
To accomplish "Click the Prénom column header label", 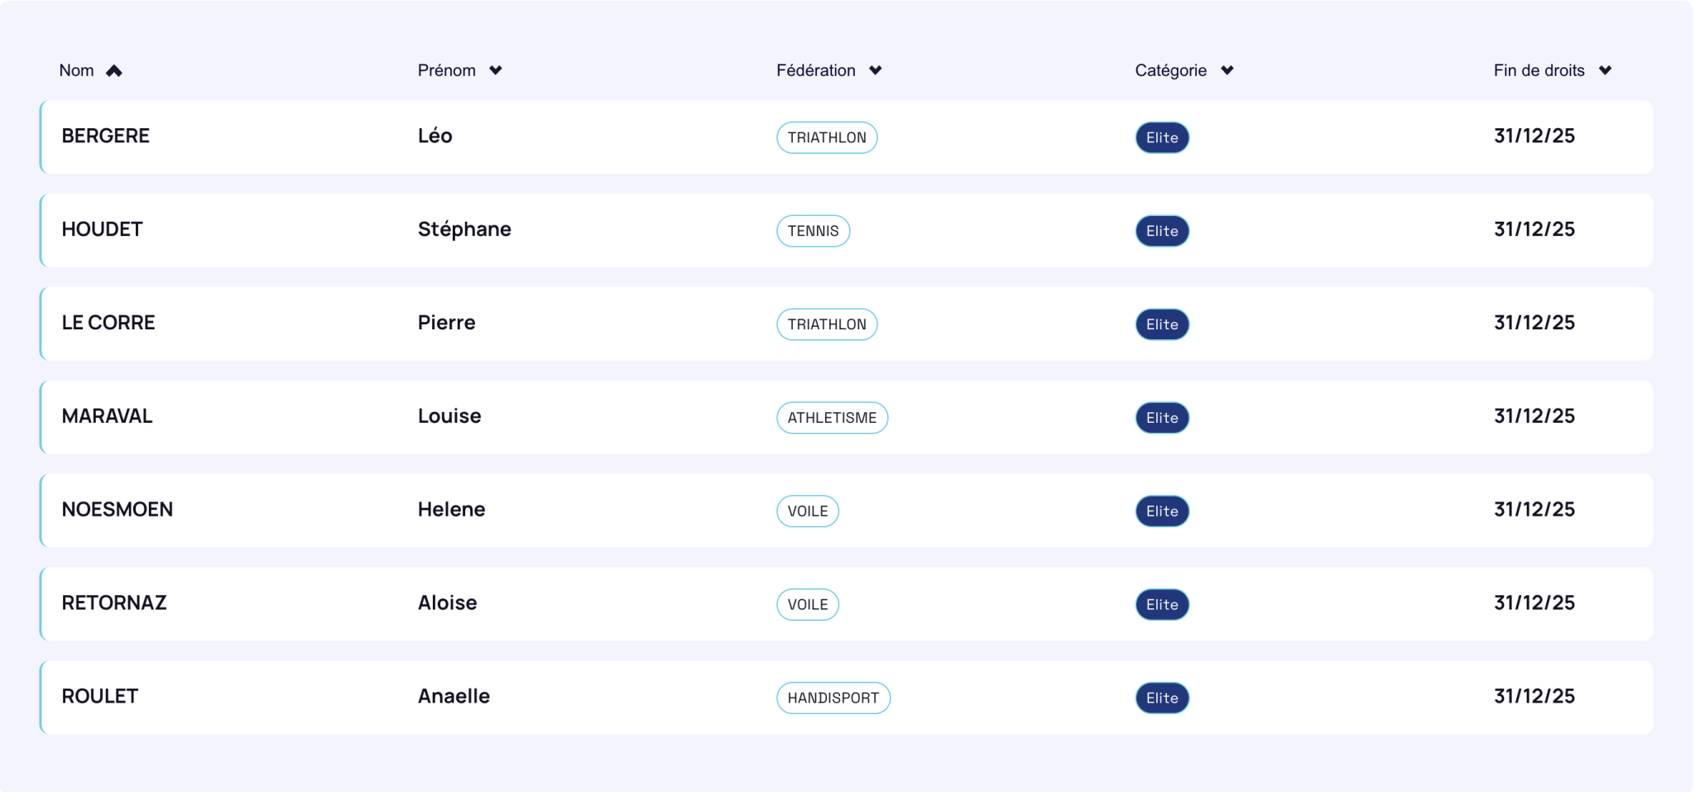I will pyautogui.click(x=447, y=70).
